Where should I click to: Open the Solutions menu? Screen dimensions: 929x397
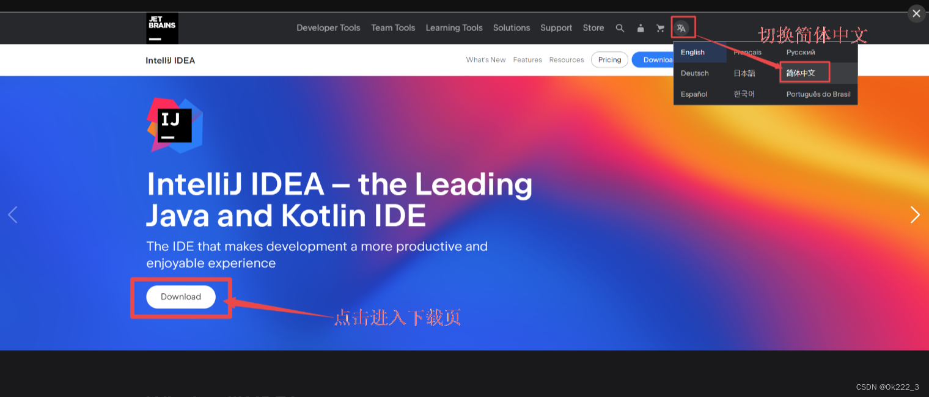point(512,27)
